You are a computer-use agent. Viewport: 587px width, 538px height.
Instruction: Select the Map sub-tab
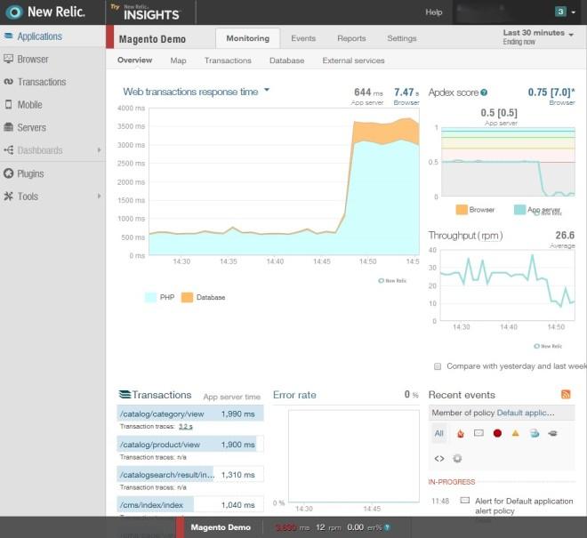pyautogui.click(x=178, y=60)
